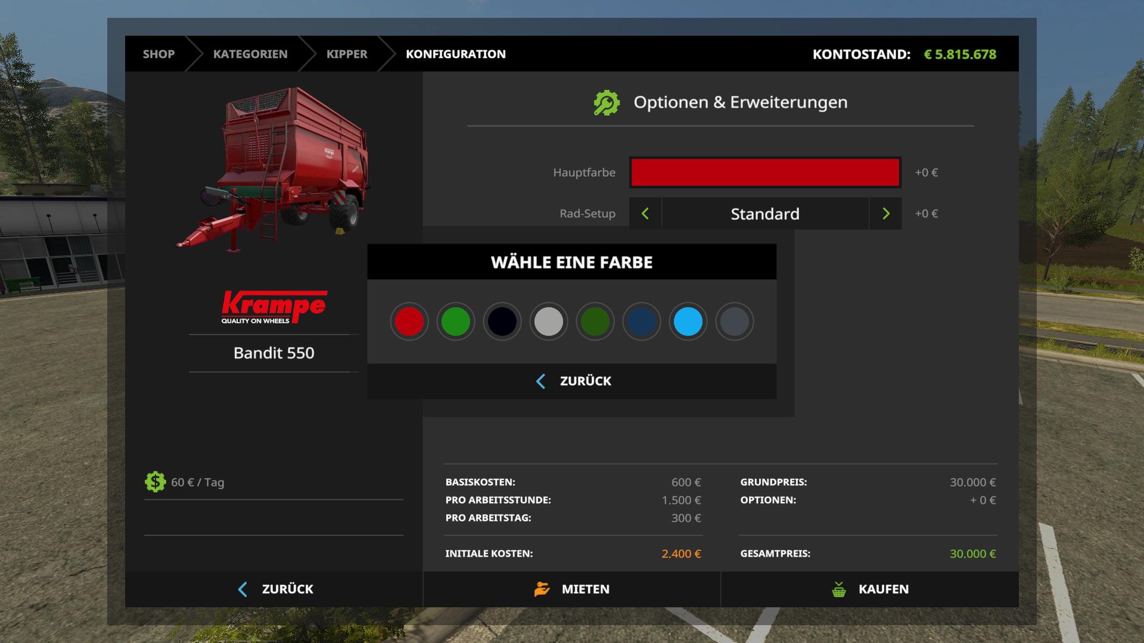The width and height of the screenshot is (1144, 643).
Task: Click the Krampe brand logo
Action: click(x=274, y=307)
